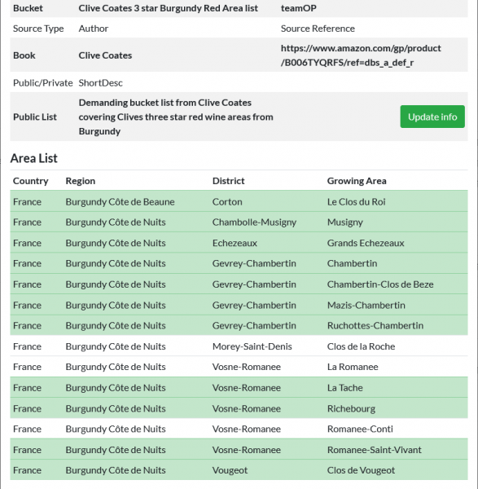Select the Romanee-Saint-Vivant growing area
The image size is (478, 489).
(375, 450)
